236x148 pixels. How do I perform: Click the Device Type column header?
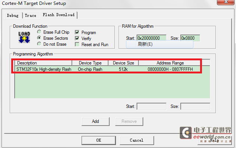point(90,63)
